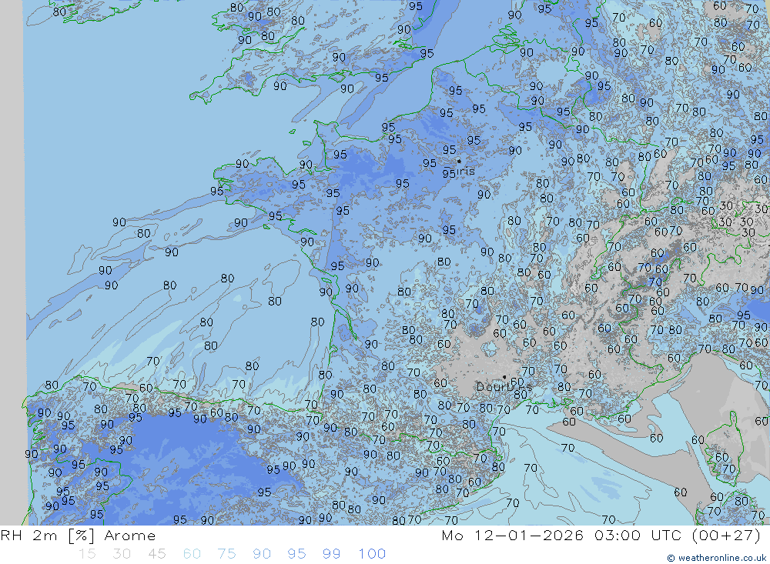
Task: Click the Paris city marker dot
Action: click(x=459, y=161)
